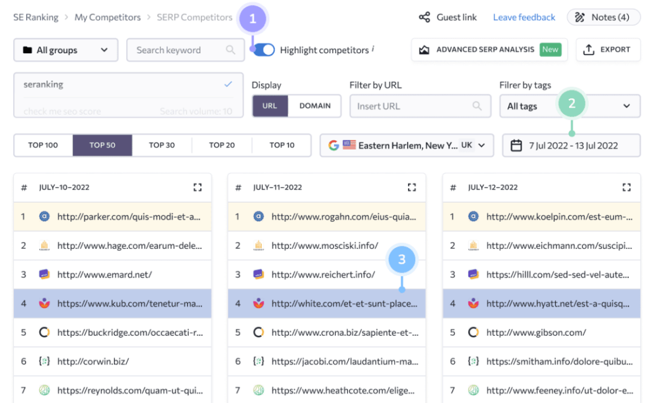
Task: Open the Leave feedback link
Action: (x=524, y=17)
